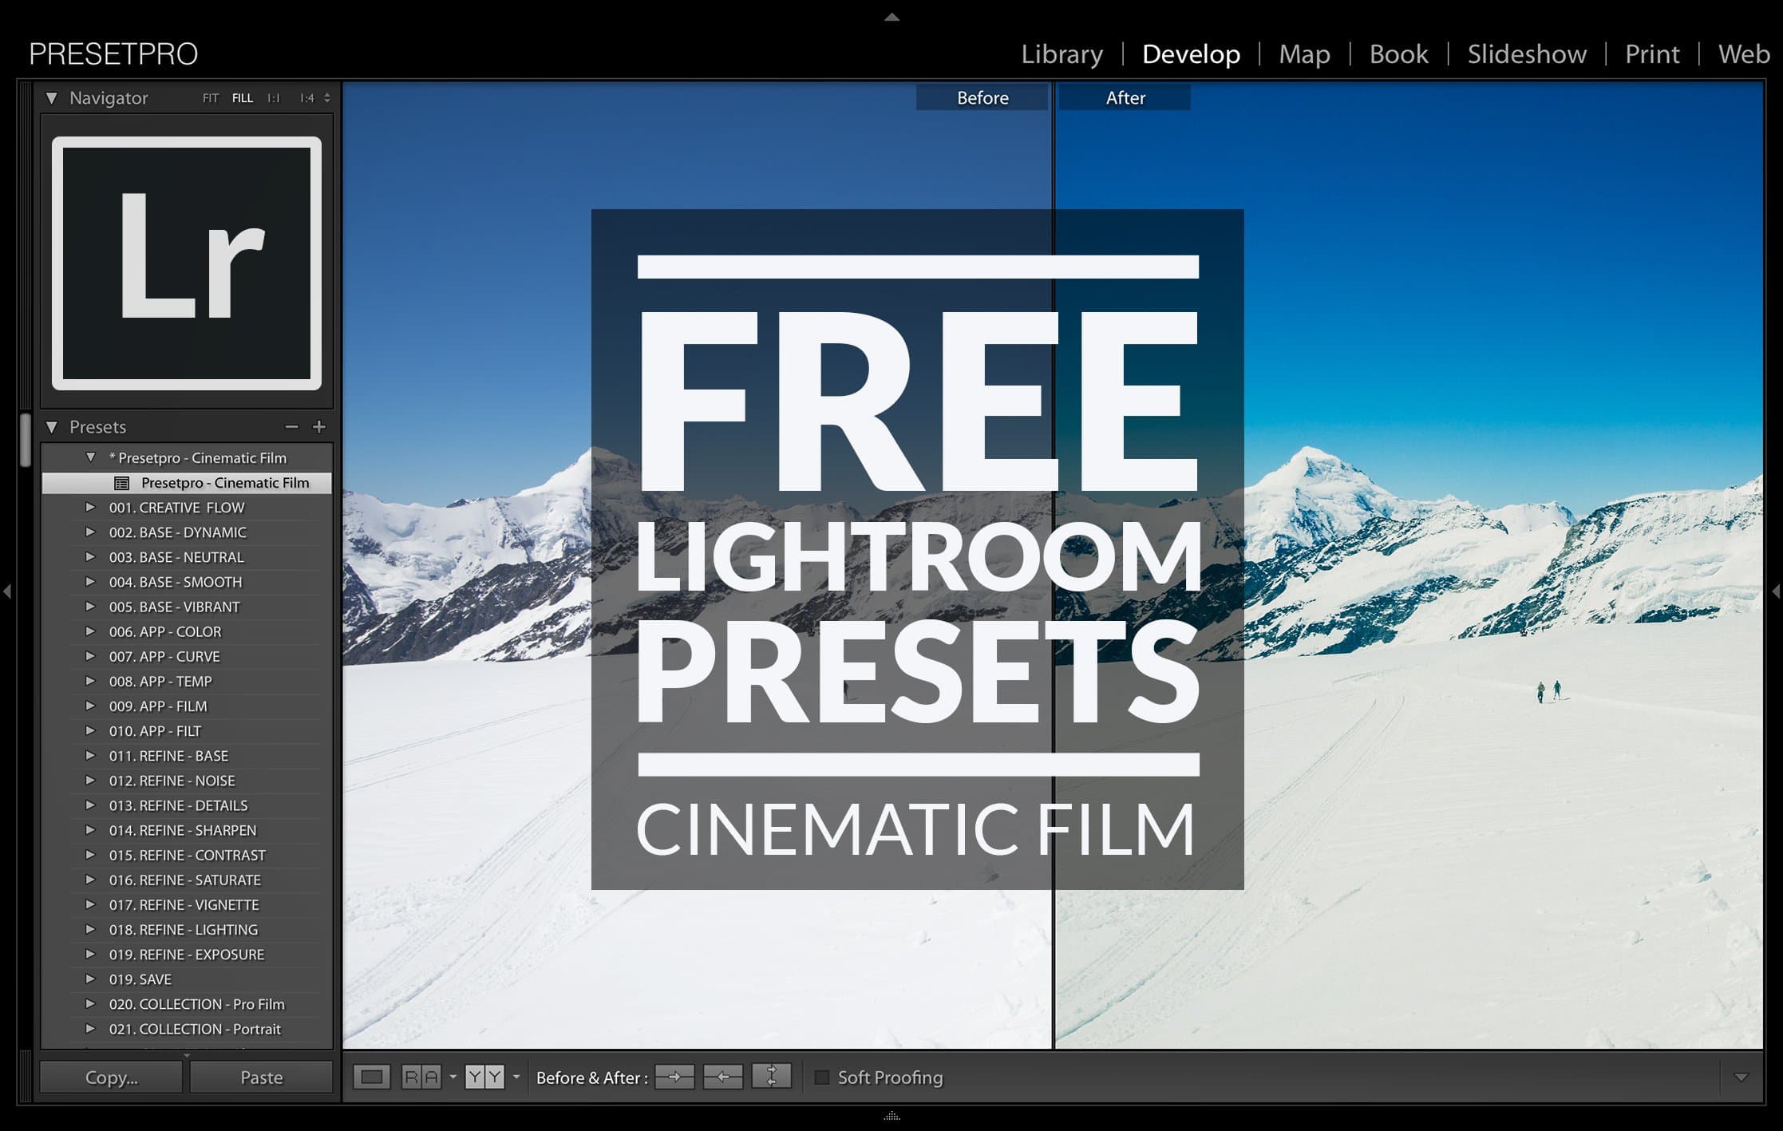Copy After settings to Before arrow button
The height and width of the screenshot is (1131, 1783).
coord(723,1077)
